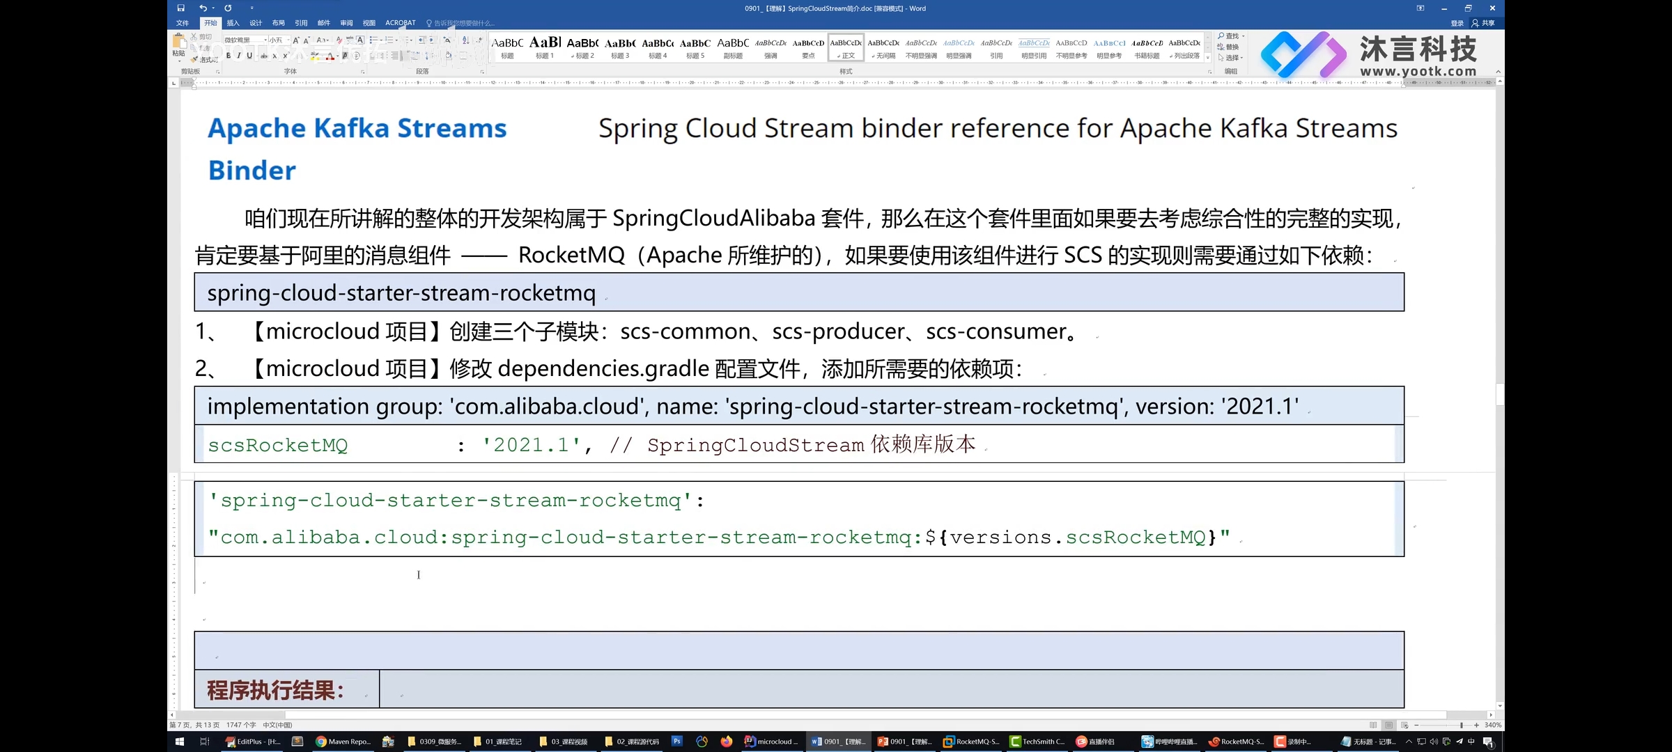
Task: Apply the text highlight color
Action: 315,56
